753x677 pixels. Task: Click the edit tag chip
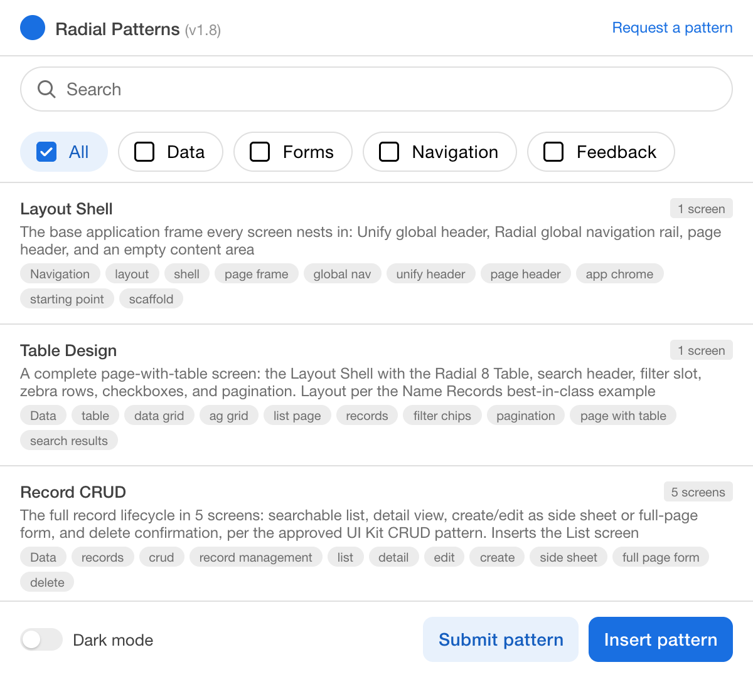pyautogui.click(x=444, y=557)
